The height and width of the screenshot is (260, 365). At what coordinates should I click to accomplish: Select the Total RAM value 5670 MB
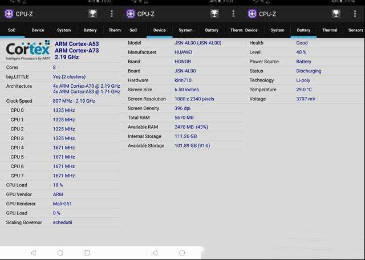(x=184, y=117)
